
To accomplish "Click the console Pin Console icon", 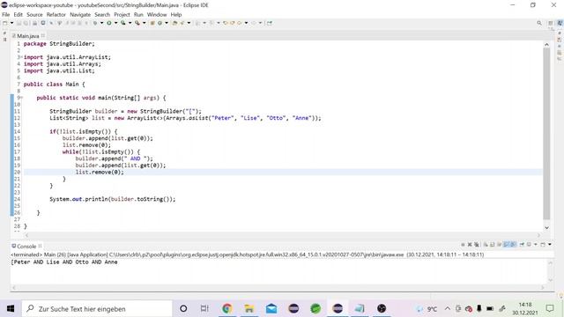I will [x=522, y=245].
